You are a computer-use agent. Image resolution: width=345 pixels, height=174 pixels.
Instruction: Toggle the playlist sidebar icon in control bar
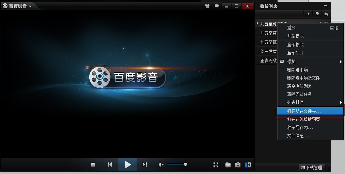tap(248, 165)
